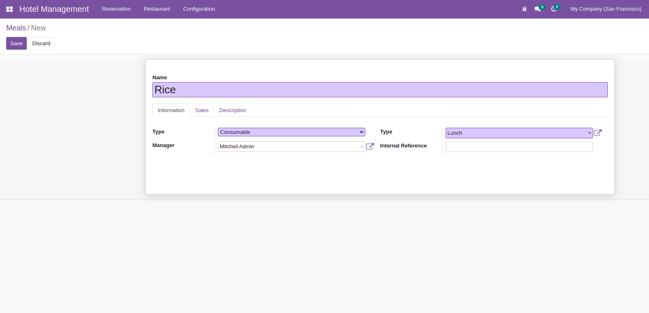Expand the Lunch meal type dropdown

click(x=519, y=133)
